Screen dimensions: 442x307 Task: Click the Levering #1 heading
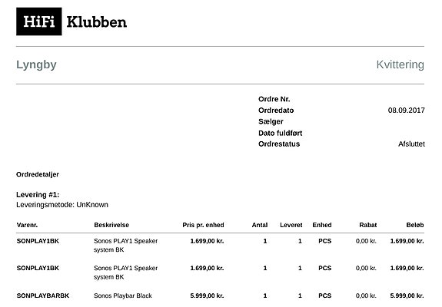click(x=38, y=195)
